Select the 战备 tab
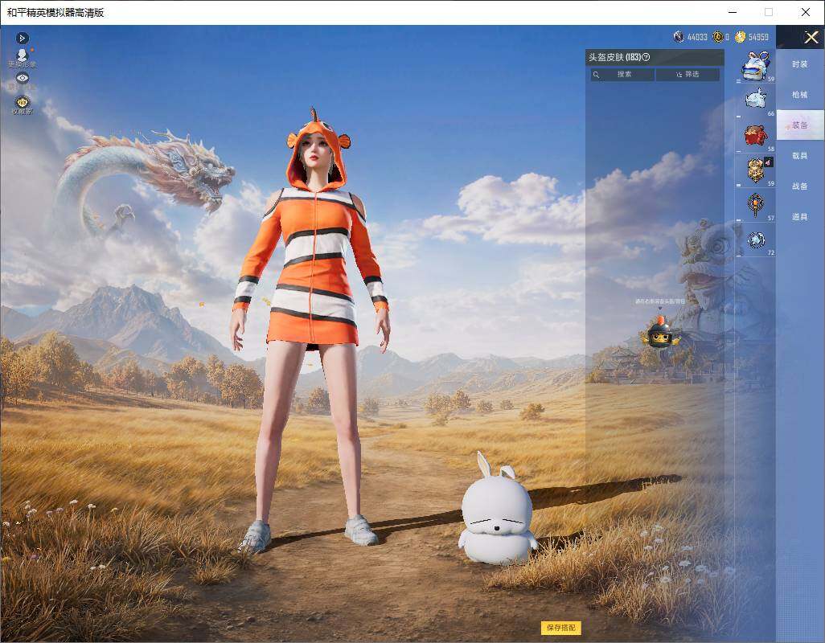Screen dimensions: 825x643 click(800, 186)
